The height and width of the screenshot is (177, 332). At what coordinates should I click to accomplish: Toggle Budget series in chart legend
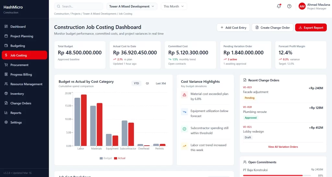(106, 158)
